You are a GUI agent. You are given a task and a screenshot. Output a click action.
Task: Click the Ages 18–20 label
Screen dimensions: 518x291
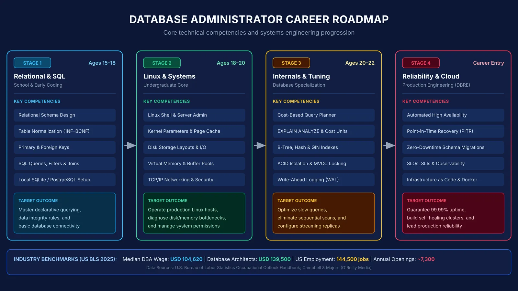231,63
